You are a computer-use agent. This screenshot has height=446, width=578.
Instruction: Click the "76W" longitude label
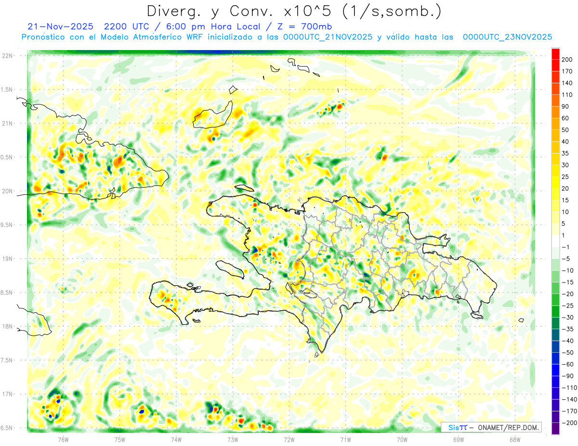coord(63,440)
